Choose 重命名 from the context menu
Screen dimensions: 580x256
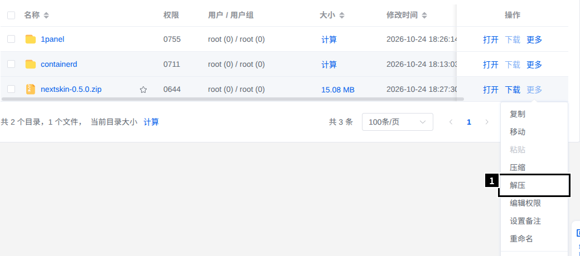click(x=534, y=239)
